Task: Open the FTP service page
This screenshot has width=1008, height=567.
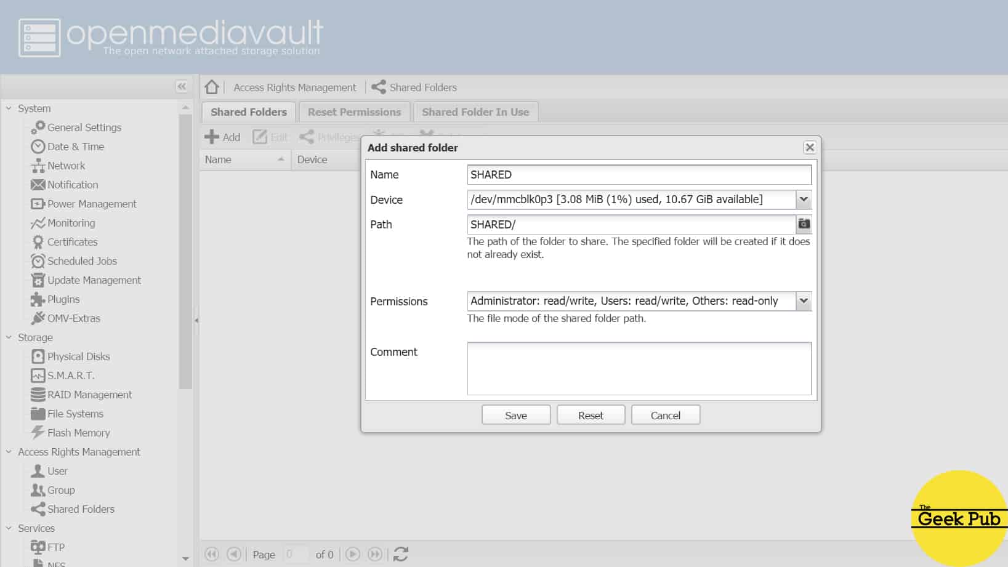Action: tap(48, 547)
